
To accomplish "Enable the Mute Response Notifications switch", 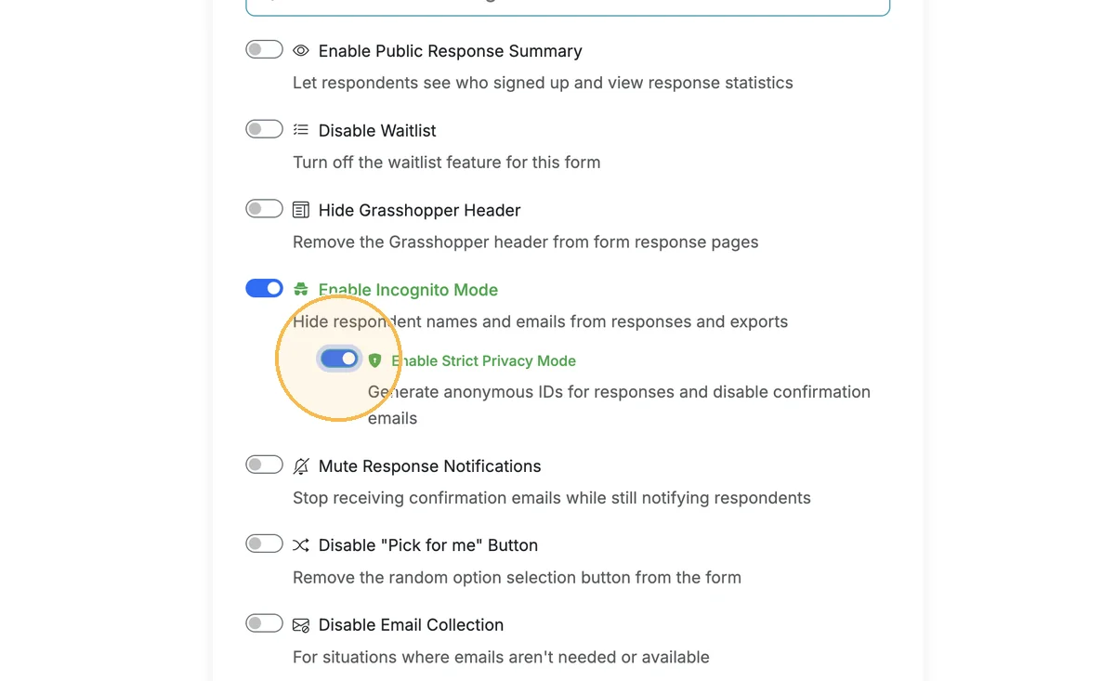I will [264, 465].
